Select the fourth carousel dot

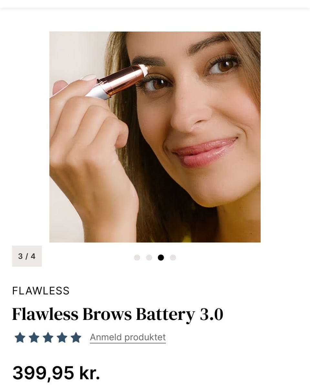(x=173, y=257)
